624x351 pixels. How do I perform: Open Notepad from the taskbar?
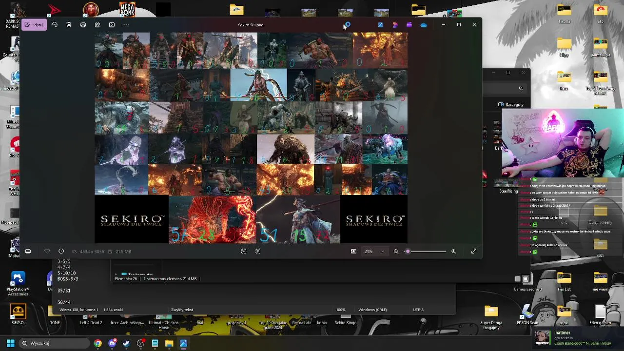[155, 343]
